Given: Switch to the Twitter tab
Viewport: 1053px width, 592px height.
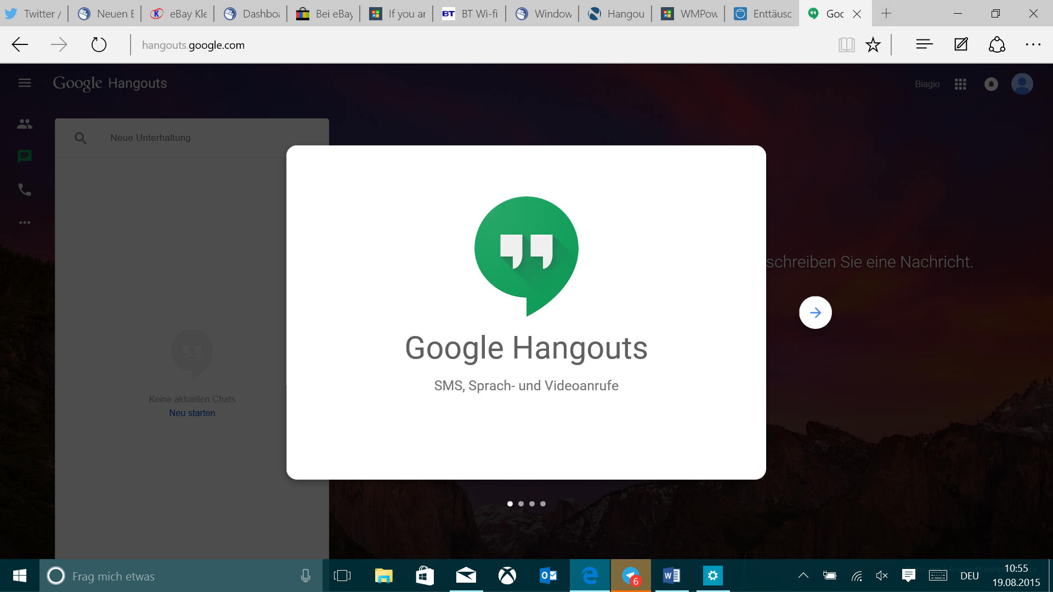Looking at the screenshot, I should 33,14.
